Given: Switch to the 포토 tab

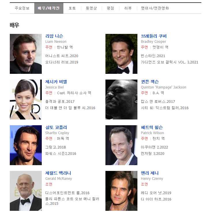Looking at the screenshot, I should tap(72, 8).
